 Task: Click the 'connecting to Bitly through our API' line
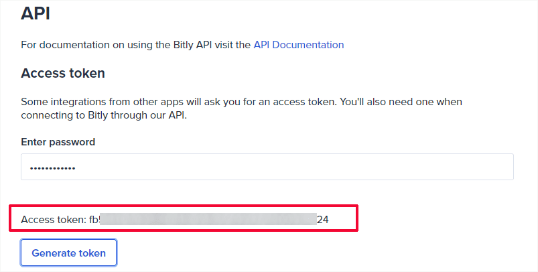tap(104, 115)
